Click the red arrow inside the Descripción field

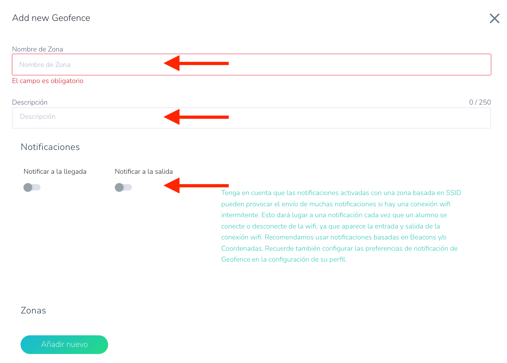[196, 117]
